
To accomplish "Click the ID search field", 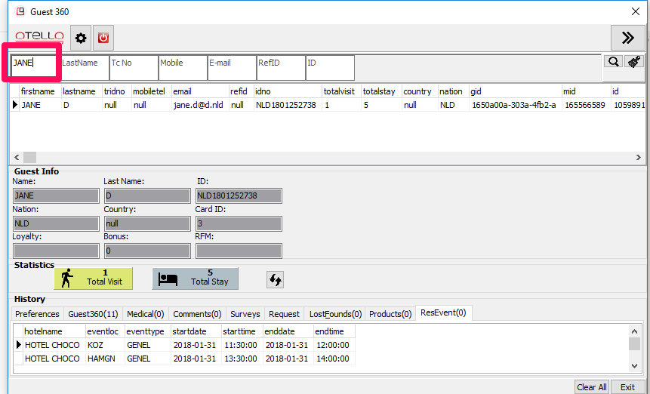I will [x=330, y=67].
